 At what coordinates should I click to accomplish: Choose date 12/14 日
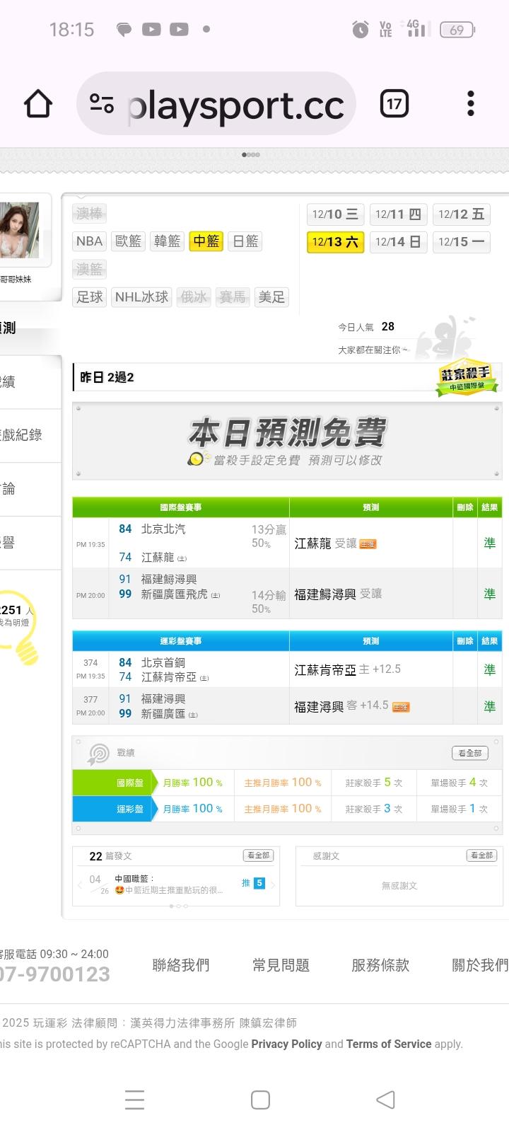coord(398,242)
